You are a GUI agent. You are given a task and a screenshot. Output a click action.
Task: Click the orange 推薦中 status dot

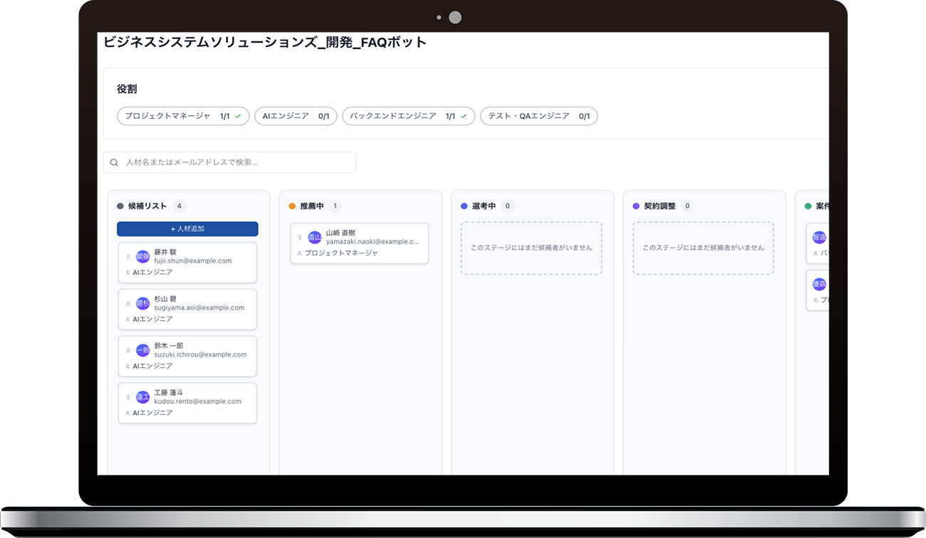click(292, 206)
